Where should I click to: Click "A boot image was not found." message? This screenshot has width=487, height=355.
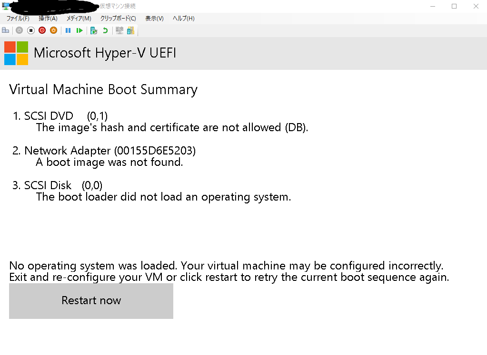(109, 162)
